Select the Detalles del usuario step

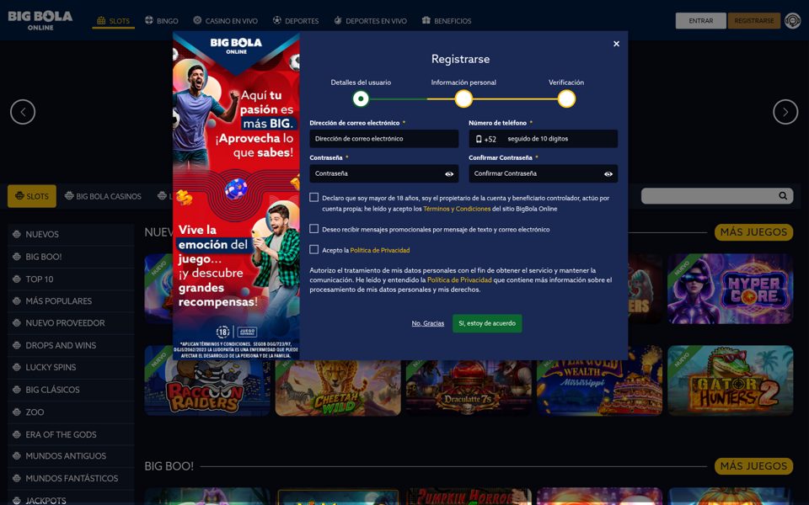pos(361,98)
